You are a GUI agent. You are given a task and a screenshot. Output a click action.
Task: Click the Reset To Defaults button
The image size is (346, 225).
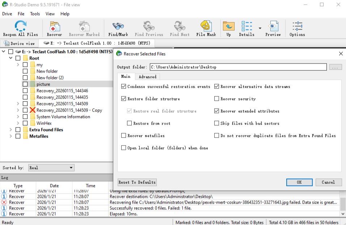137,182
